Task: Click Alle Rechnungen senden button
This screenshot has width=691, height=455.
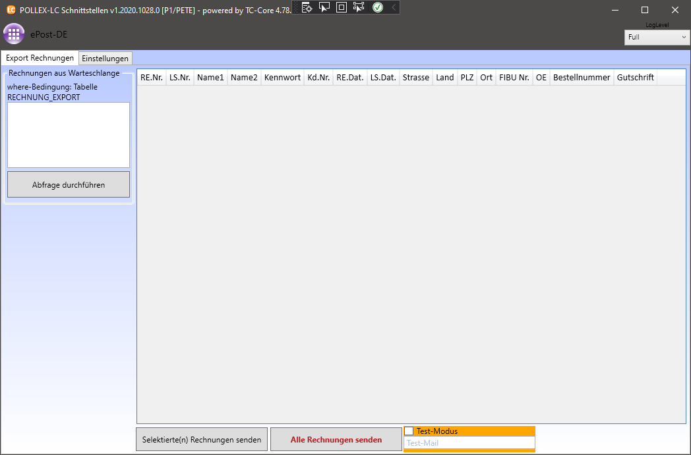Action: point(336,440)
